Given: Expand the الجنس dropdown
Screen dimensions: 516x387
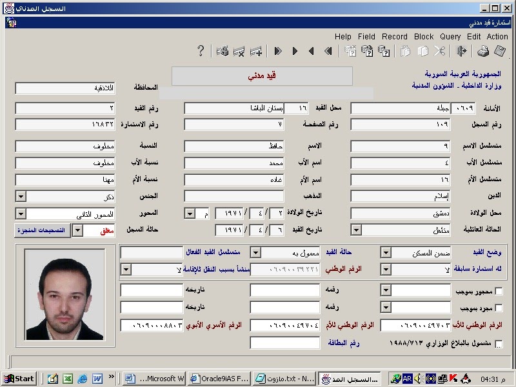Looking at the screenshot, I should (x=20, y=196).
